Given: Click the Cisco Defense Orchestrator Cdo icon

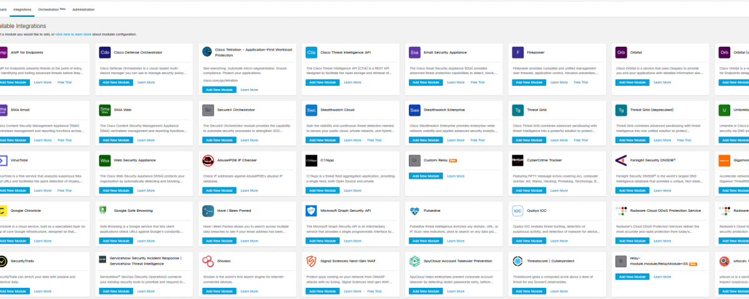Looking at the screenshot, I should [x=105, y=52].
